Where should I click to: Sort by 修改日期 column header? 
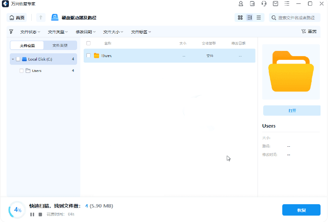pos(238,43)
